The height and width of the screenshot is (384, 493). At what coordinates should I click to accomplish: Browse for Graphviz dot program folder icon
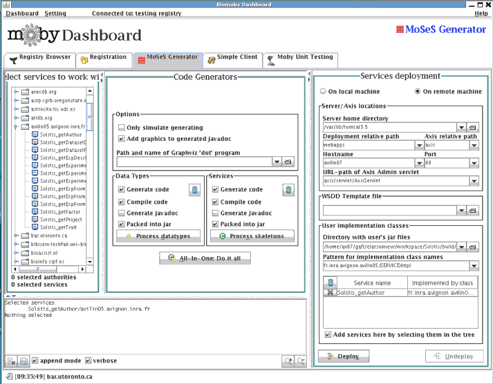click(287, 162)
